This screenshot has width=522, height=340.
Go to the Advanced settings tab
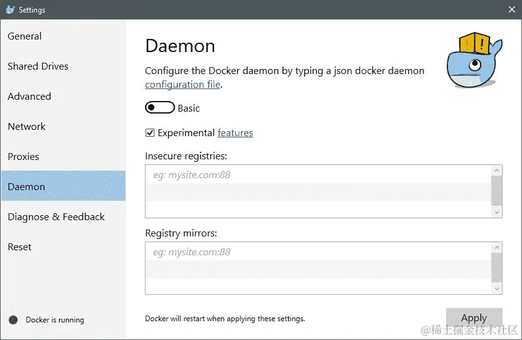point(29,97)
